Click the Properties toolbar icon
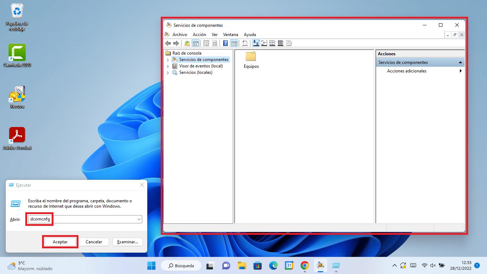Screen dimensions: 487x274 [206, 43]
